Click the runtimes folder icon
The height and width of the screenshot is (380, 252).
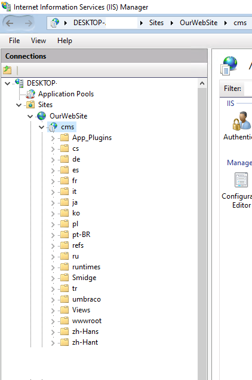tap(64, 267)
